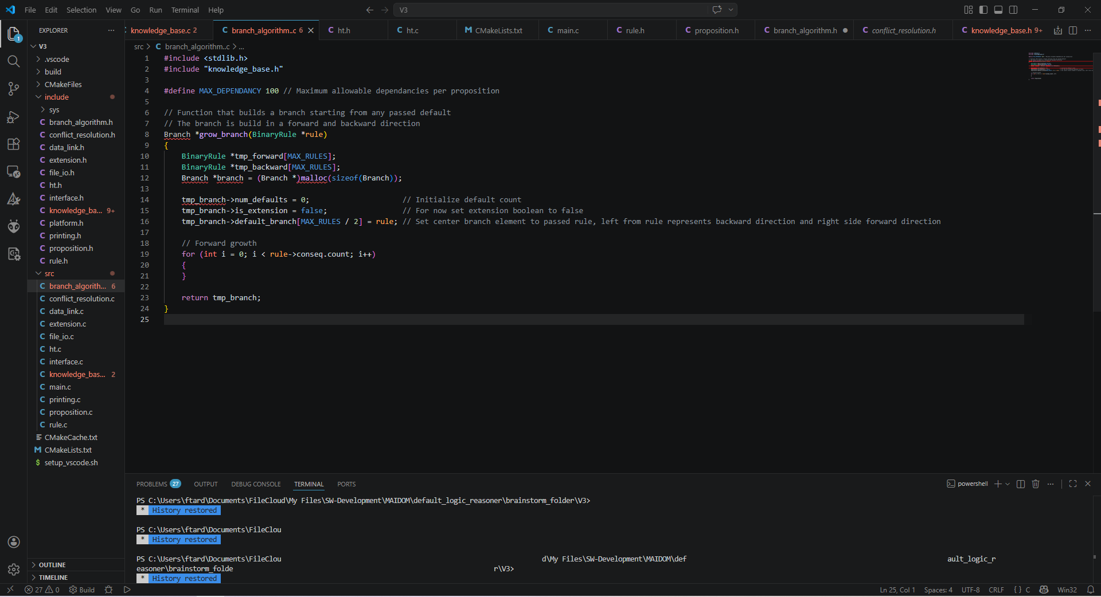1101x597 pixels.
Task: Kill terminal with trash icon
Action: pyautogui.click(x=1036, y=484)
